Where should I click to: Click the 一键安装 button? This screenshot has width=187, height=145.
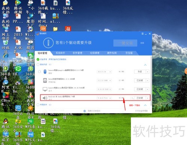(x=125, y=43)
